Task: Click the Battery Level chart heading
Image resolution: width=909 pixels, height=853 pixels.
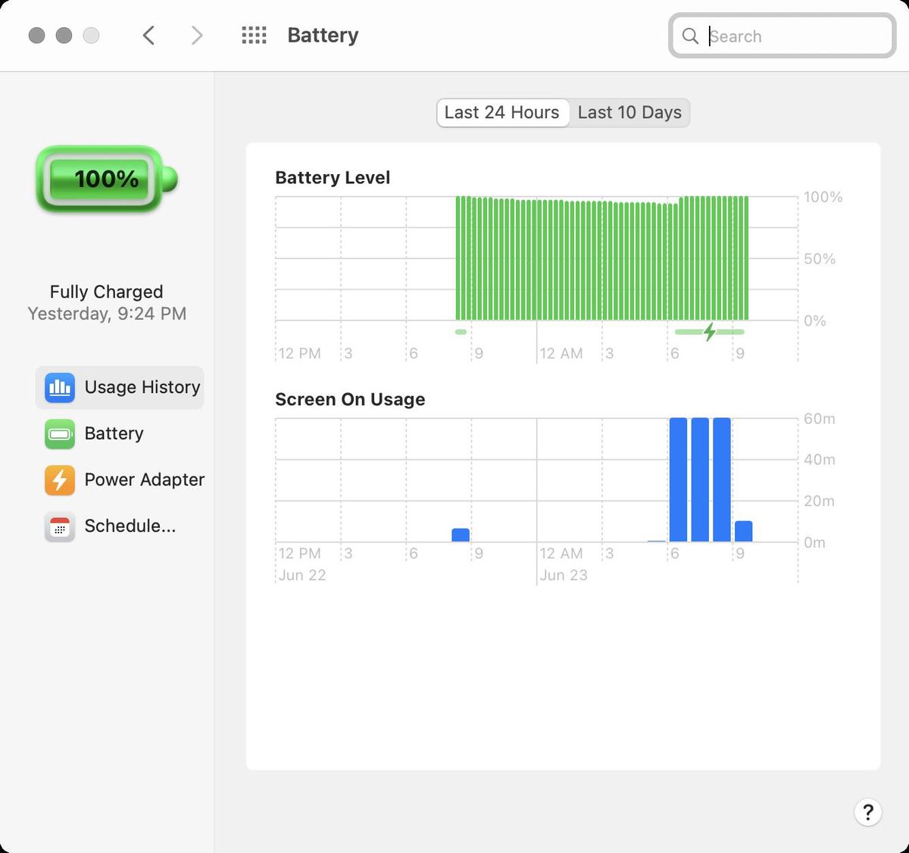Action: click(x=333, y=177)
